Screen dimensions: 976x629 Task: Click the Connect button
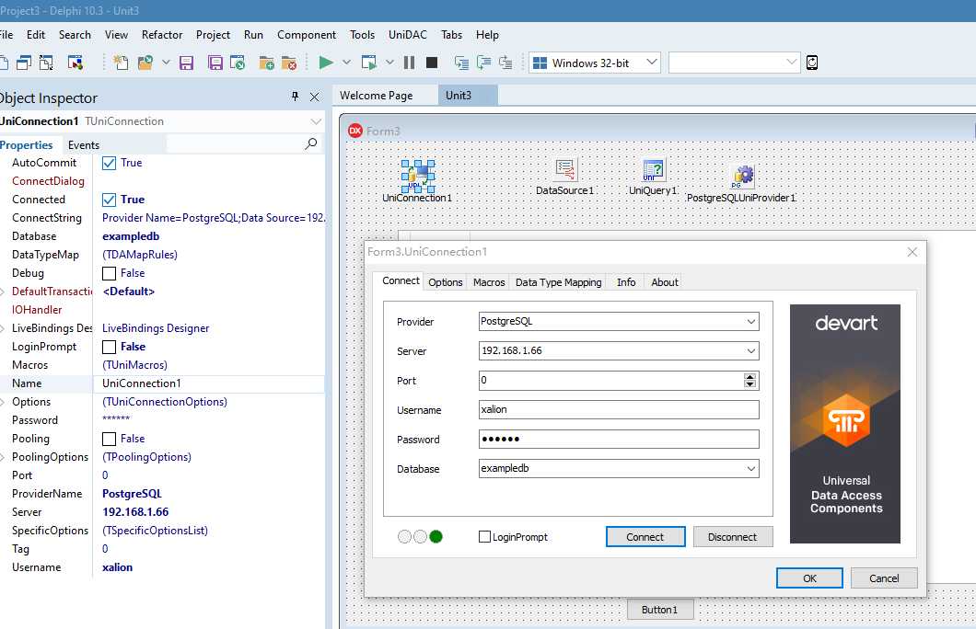645,537
